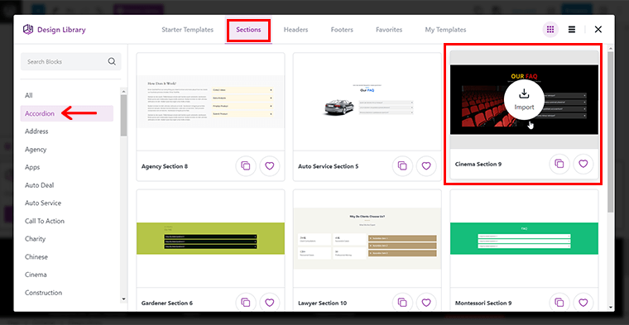
Task: Favorite the Agency Section 8 block
Action: point(270,166)
